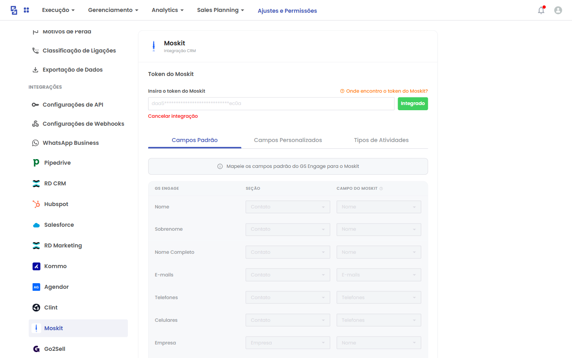Screen dimensions: 572x358
Task: Open Seção dropdown for E-mails row
Action: [x=288, y=275]
